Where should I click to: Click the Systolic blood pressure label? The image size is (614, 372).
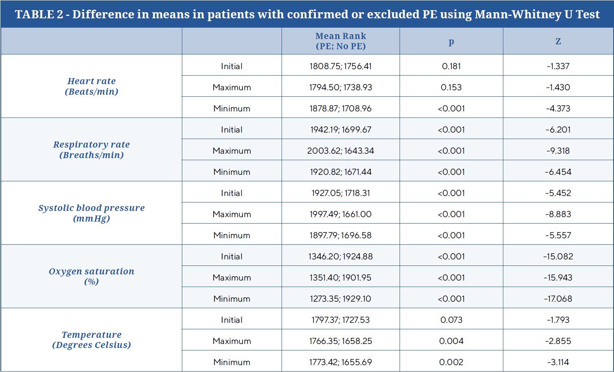click(x=92, y=213)
